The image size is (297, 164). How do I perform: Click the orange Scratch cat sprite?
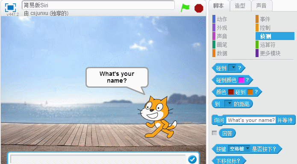pyautogui.click(x=158, y=117)
